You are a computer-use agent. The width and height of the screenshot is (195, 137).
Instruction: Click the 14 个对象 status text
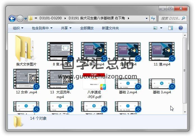pyautogui.click(x=38, y=118)
